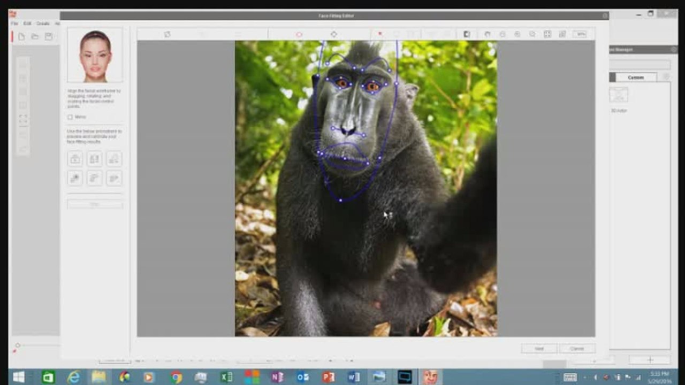Image resolution: width=685 pixels, height=385 pixels.
Task: Click the diamond-shaped icon in editor toolbar
Action: click(334, 34)
